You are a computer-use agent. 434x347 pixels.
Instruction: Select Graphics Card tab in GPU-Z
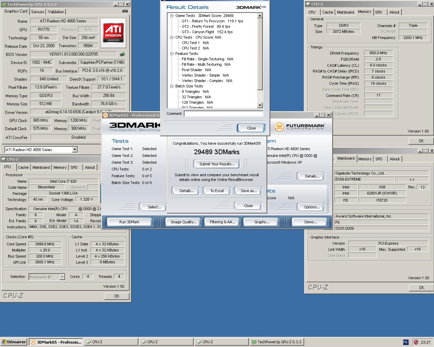pos(16,11)
